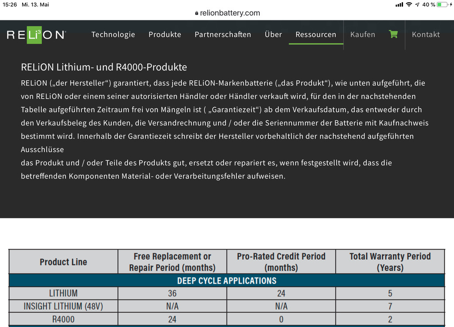Click the DEEP CYCLE APPLICATIONS section row
This screenshot has height=327, width=454.
tap(227, 280)
